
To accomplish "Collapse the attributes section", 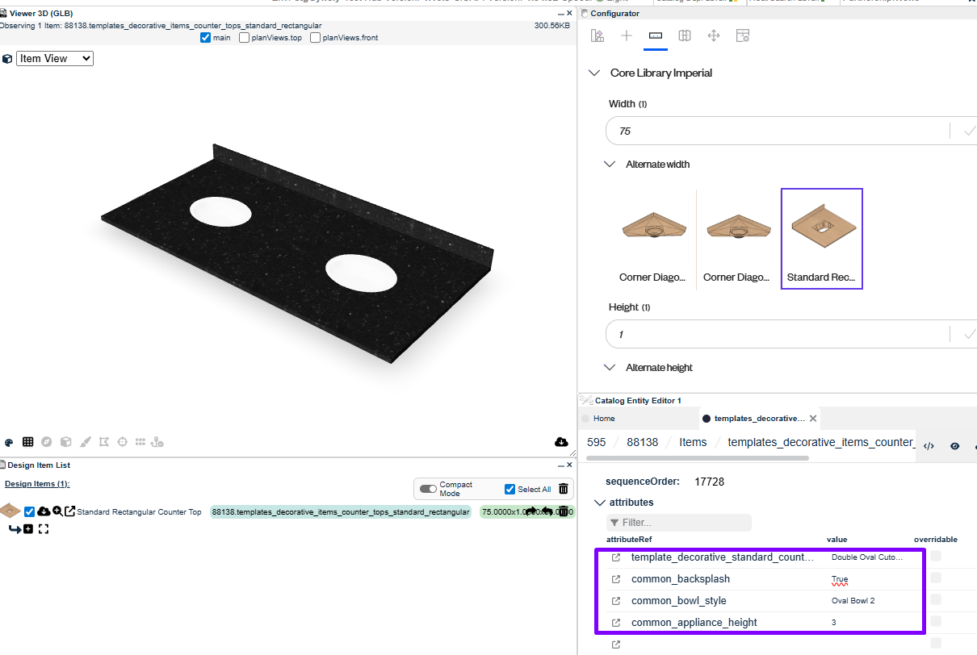I will [599, 503].
